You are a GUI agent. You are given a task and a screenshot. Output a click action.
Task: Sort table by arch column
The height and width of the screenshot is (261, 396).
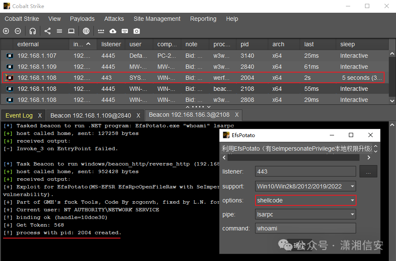click(284, 45)
